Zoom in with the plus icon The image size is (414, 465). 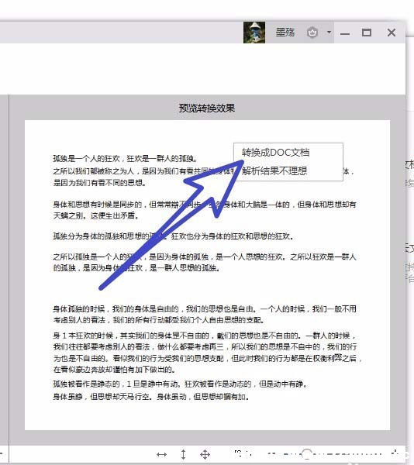coord(395,453)
